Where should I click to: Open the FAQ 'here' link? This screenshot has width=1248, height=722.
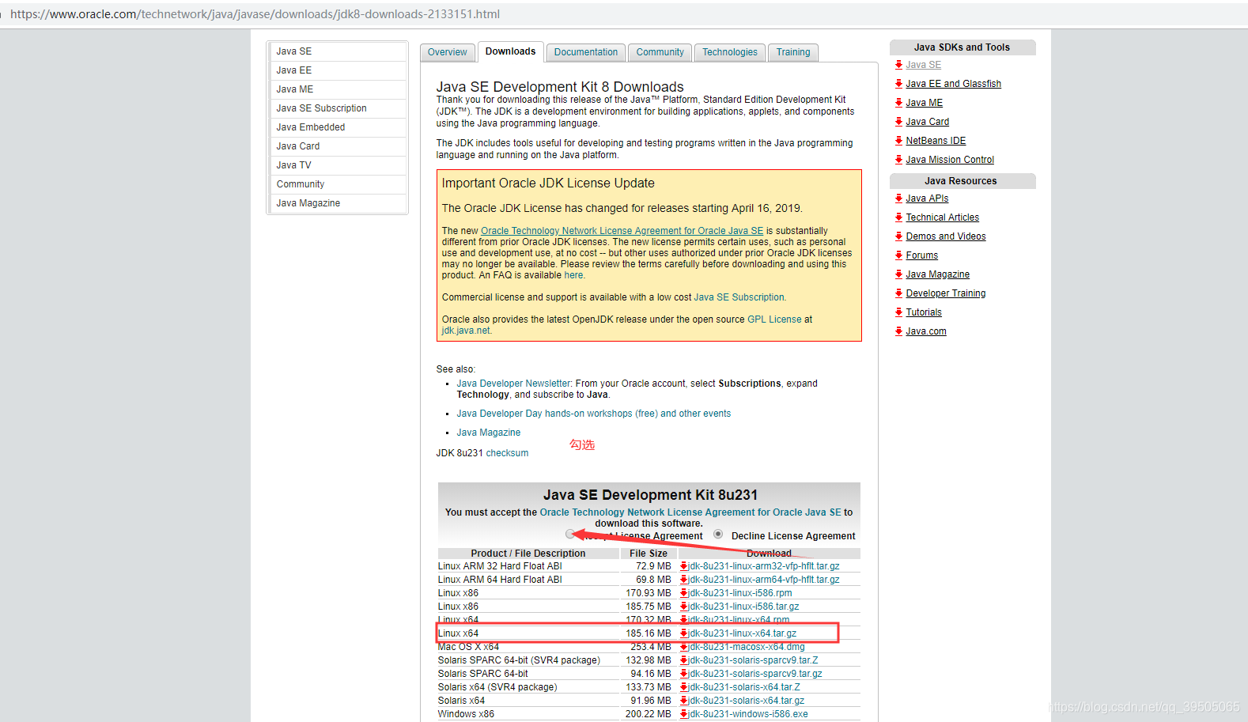tap(573, 275)
